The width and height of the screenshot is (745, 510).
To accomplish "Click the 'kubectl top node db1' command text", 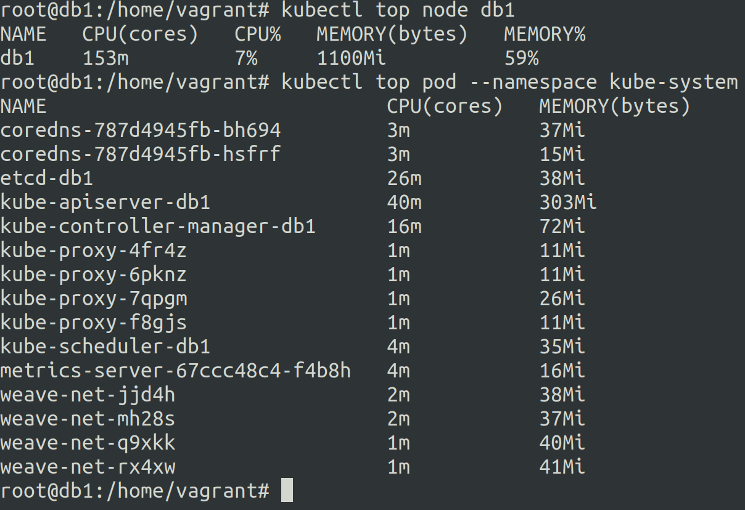I will [x=398, y=10].
